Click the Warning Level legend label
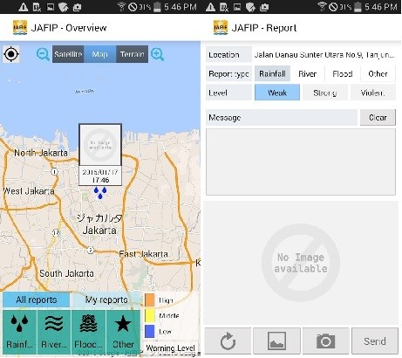Screen dimensions: 402x358 tap(170, 348)
